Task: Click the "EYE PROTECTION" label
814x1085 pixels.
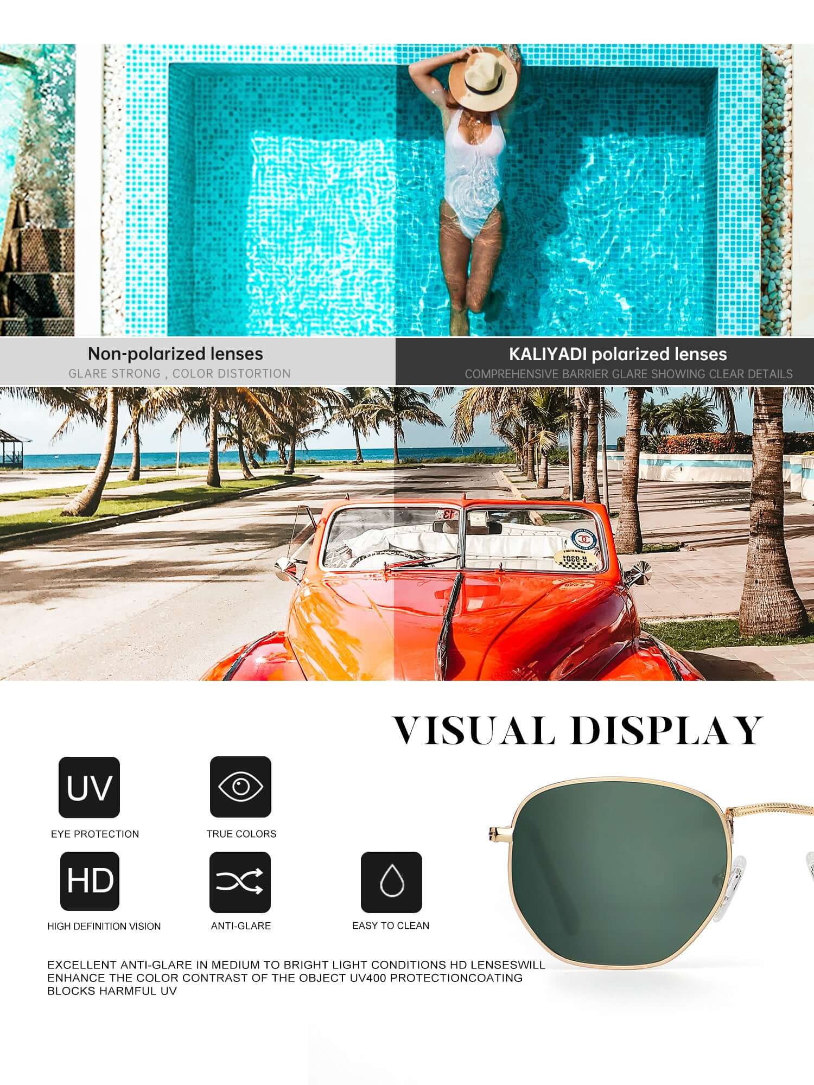Action: point(95,834)
